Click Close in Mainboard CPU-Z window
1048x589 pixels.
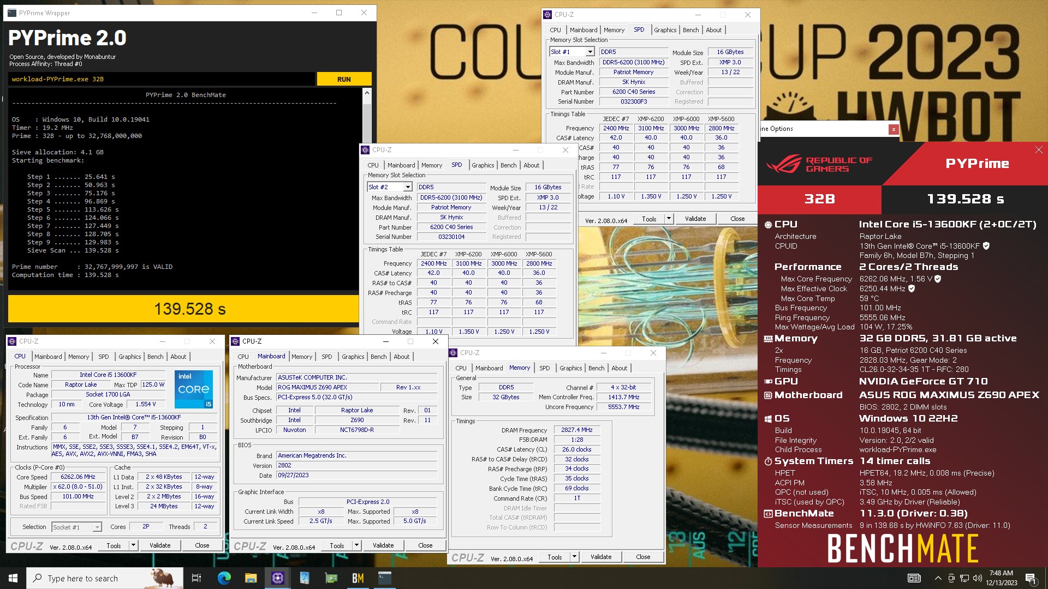[x=425, y=545]
